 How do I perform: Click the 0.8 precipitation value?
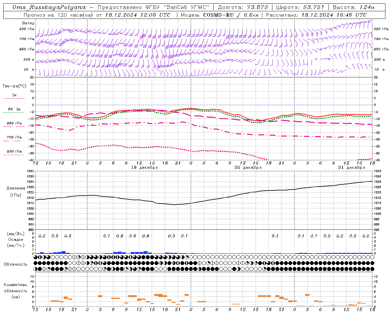[x=120, y=236]
